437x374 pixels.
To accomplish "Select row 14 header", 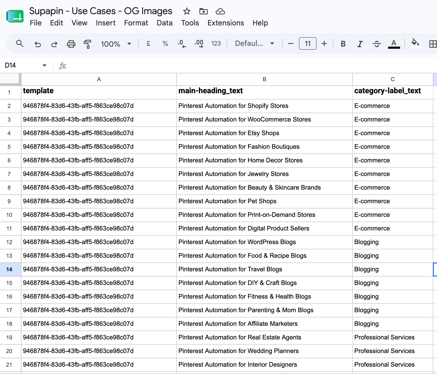I will pos(10,269).
